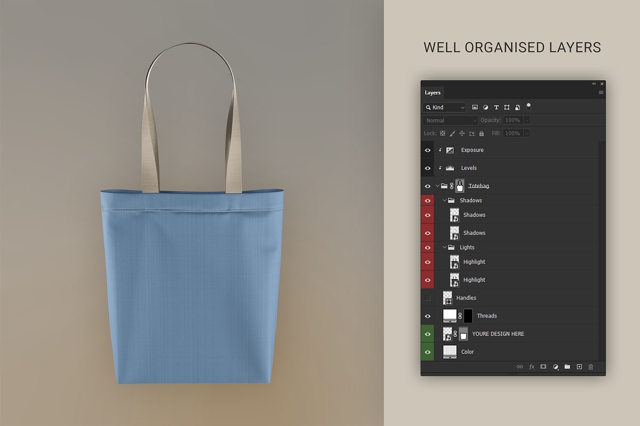Filter layers by pixel layer icon
The image size is (640, 426).
point(475,108)
